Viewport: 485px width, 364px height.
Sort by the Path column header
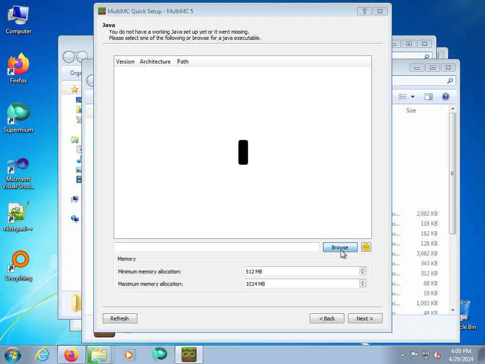(182, 62)
